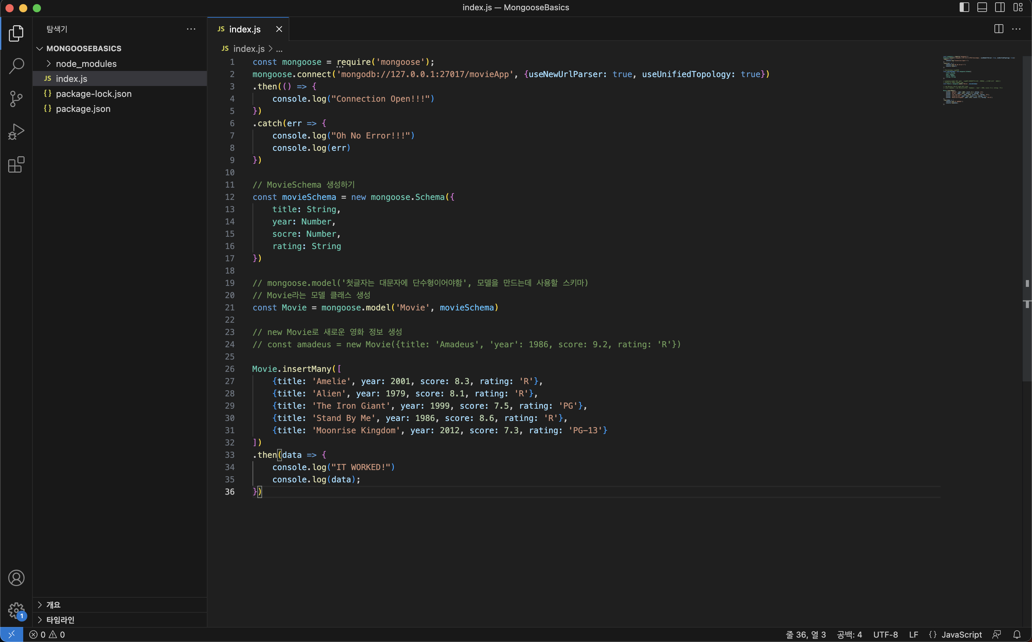Click the notifications bell in status bar

click(1017, 634)
